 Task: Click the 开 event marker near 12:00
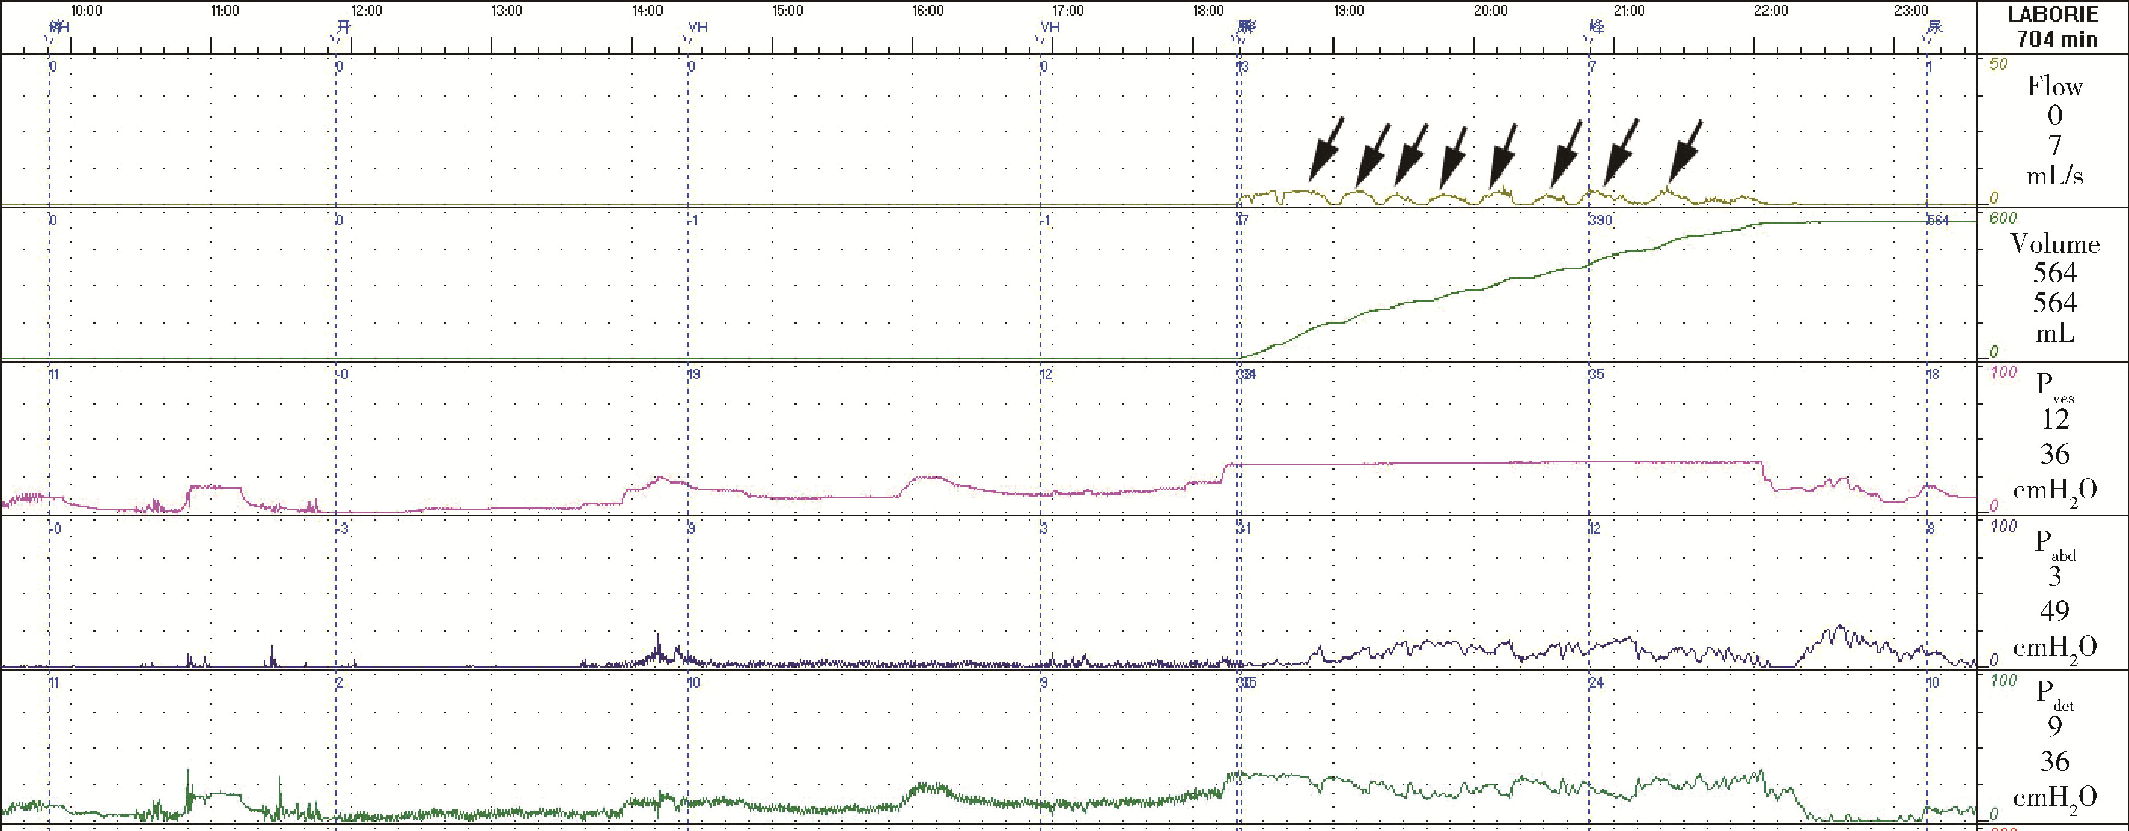[343, 27]
